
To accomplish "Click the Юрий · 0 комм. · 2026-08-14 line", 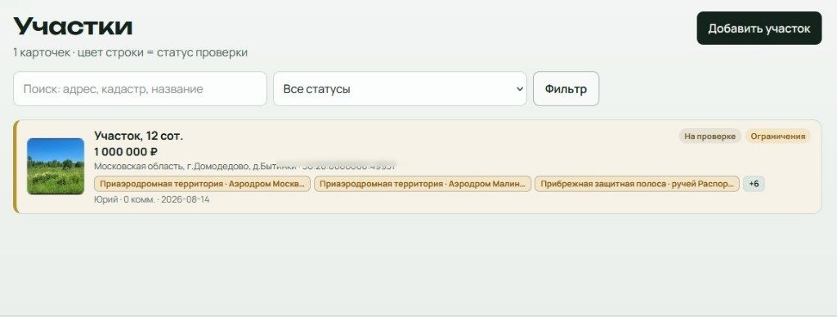I will pyautogui.click(x=151, y=199).
